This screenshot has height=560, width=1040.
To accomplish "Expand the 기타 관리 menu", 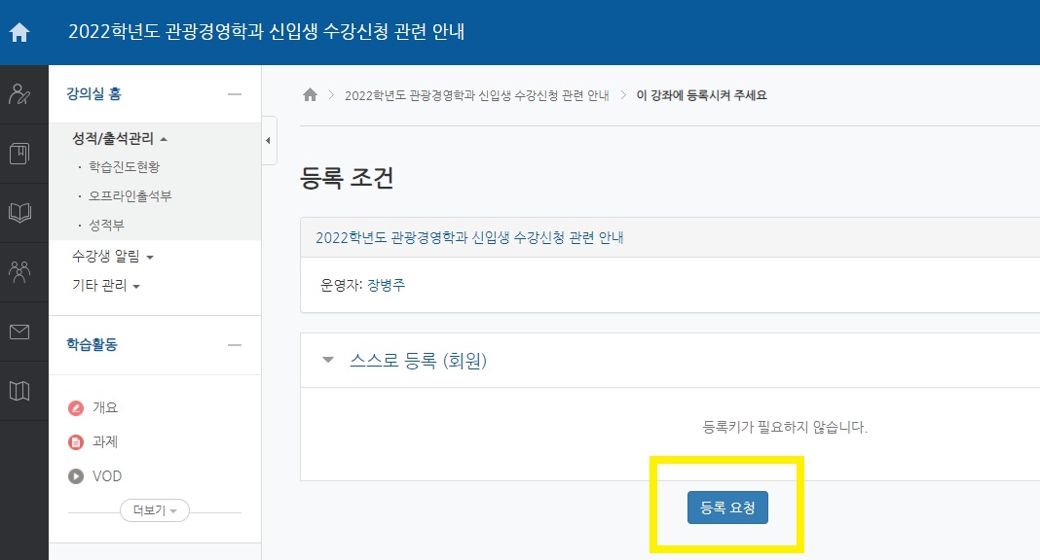I will pos(105,285).
